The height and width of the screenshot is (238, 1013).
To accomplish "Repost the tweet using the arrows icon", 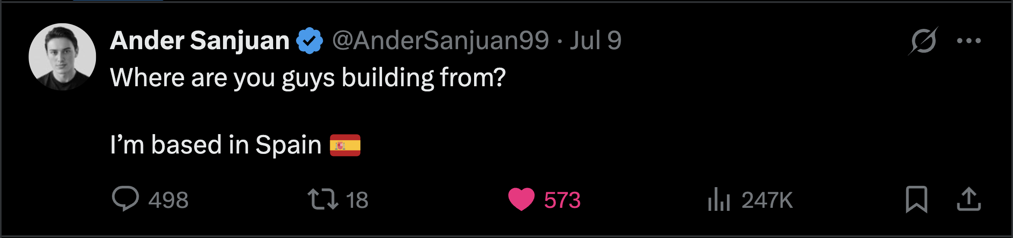I will (x=322, y=200).
